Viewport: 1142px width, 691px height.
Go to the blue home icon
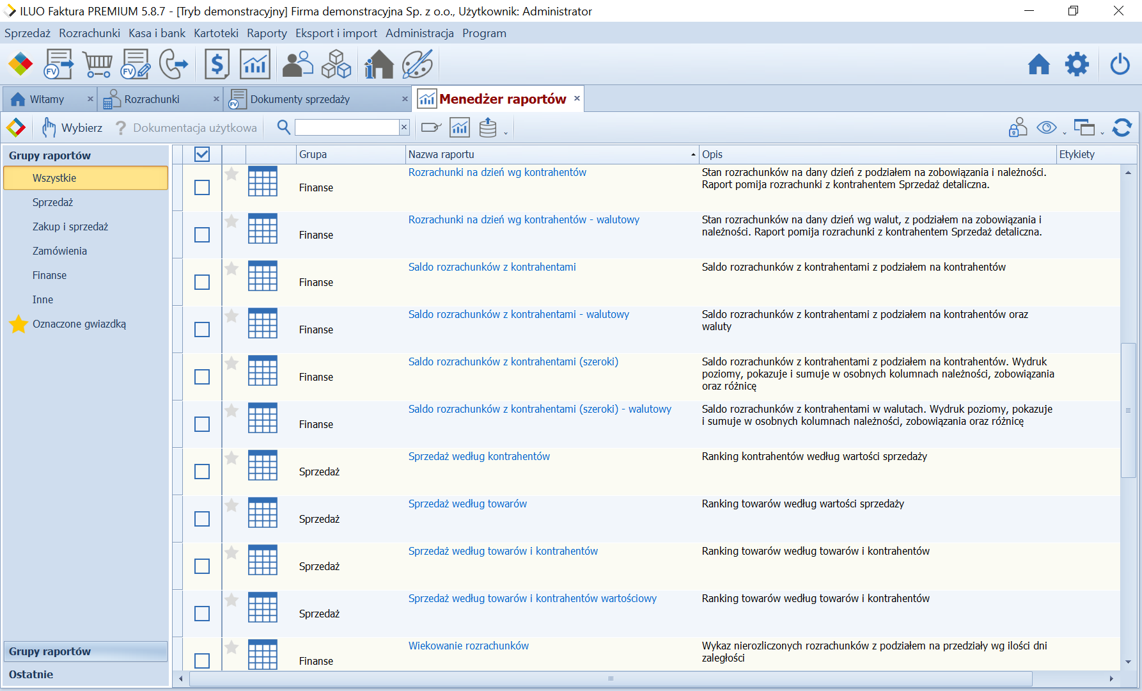pos(1039,64)
